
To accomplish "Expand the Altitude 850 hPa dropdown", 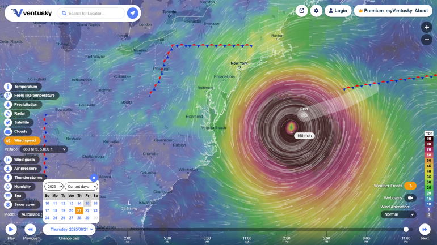I will click(44, 149).
